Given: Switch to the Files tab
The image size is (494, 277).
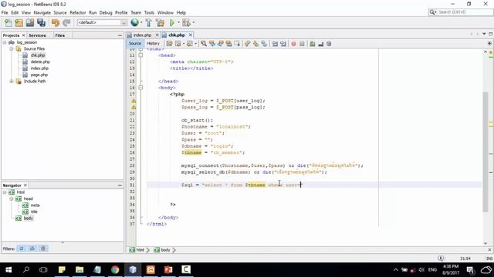Looking at the screenshot, I should coord(60,35).
